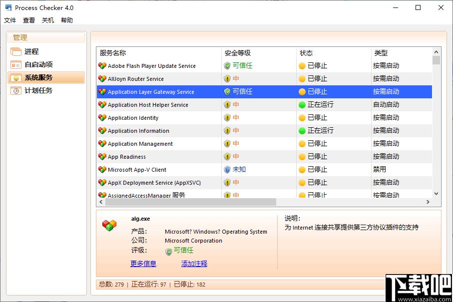Image resolution: width=453 pixels, height=302 pixels.
Task: Click the vertical scrollbar thumb
Action: [436, 60]
